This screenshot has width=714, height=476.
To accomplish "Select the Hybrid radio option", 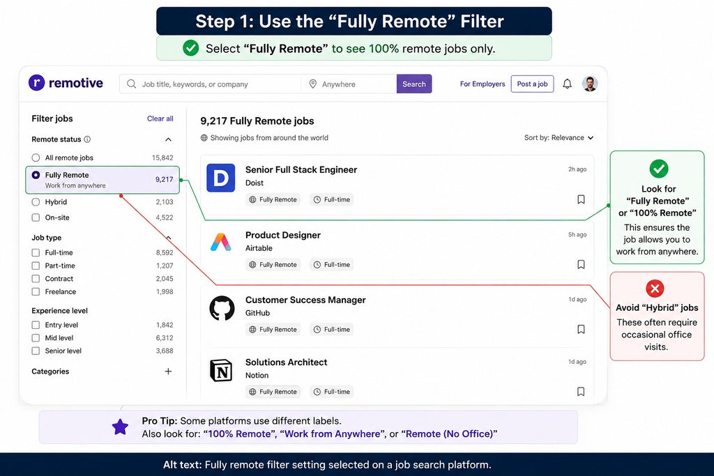I will coord(36,202).
